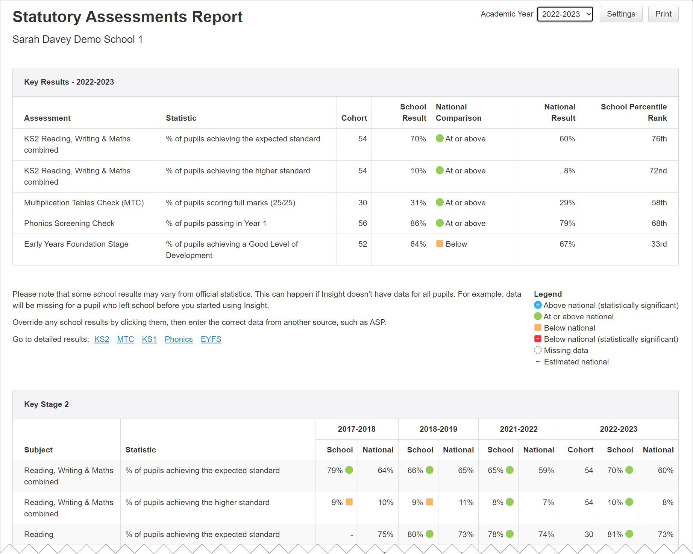Click the orange Below square for Early Years Foundation Stage
The image size is (693, 554).
(x=440, y=244)
